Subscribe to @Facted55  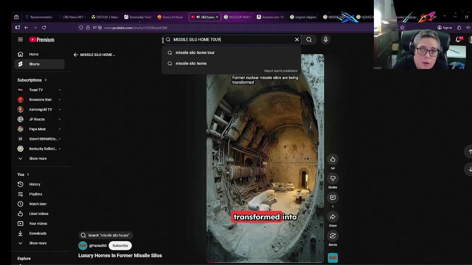(120, 245)
